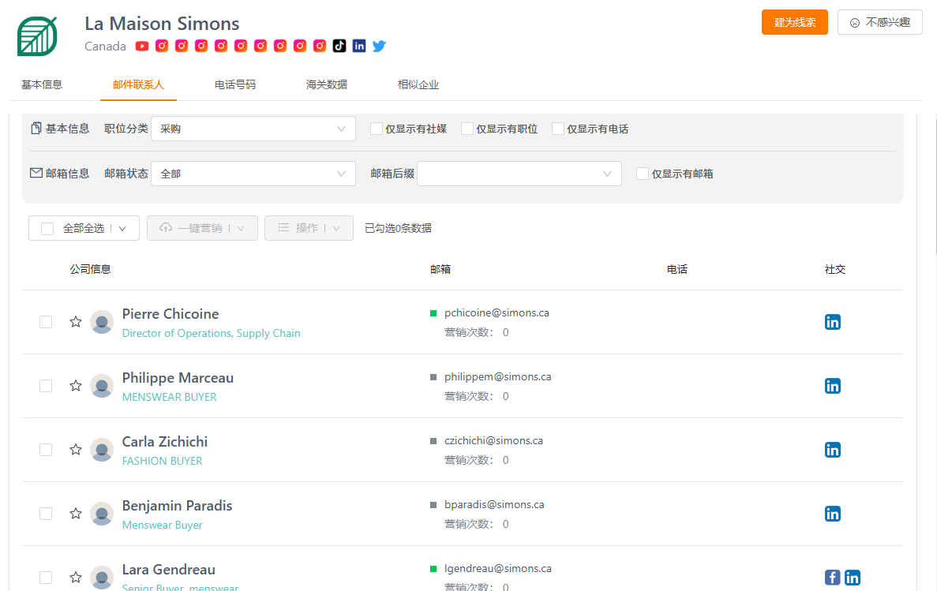Star Lara Gendreau as favorite
Screen dimensions: 937x591
click(75, 578)
